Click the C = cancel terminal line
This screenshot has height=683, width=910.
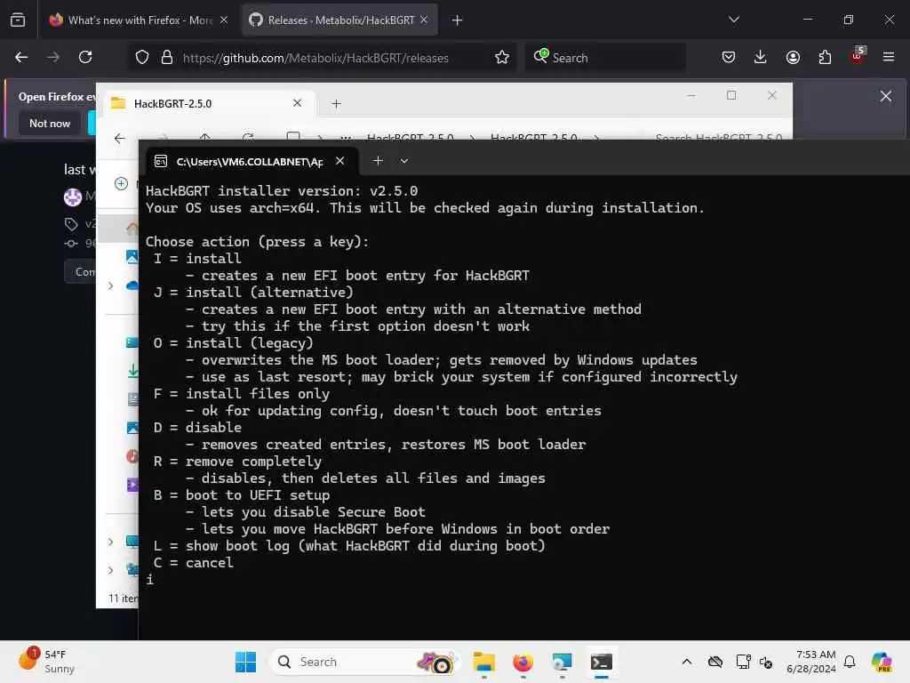pyautogui.click(x=193, y=563)
